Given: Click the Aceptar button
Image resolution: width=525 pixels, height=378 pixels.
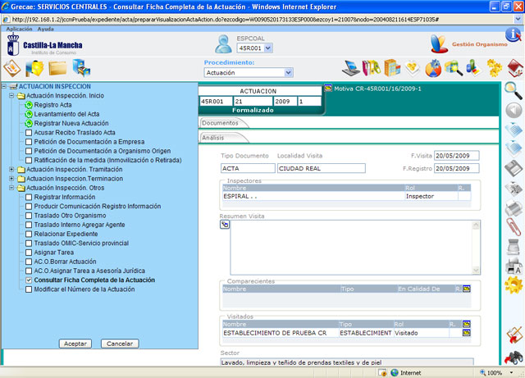Looking at the screenshot, I should (x=75, y=344).
